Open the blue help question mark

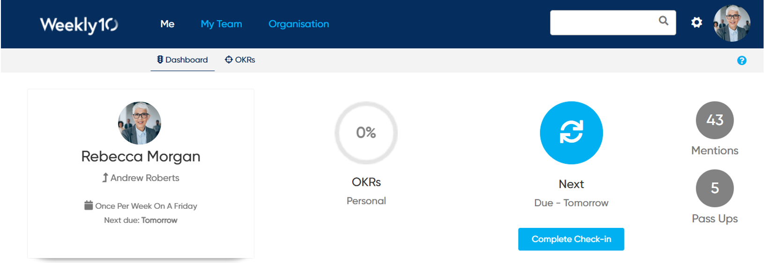pos(742,60)
